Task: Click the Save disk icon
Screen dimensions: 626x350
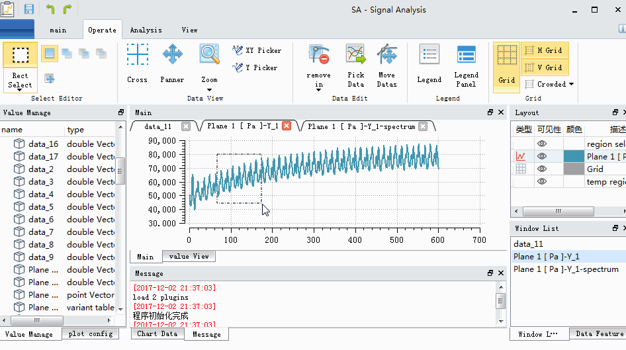Action: click(x=28, y=9)
